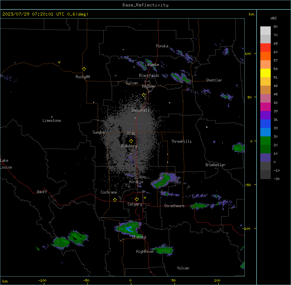Click the Lake Louise label

pos(6,164)
